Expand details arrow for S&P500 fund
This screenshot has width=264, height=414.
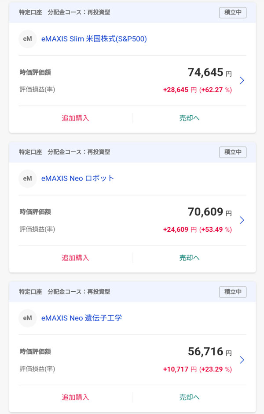coord(242,80)
